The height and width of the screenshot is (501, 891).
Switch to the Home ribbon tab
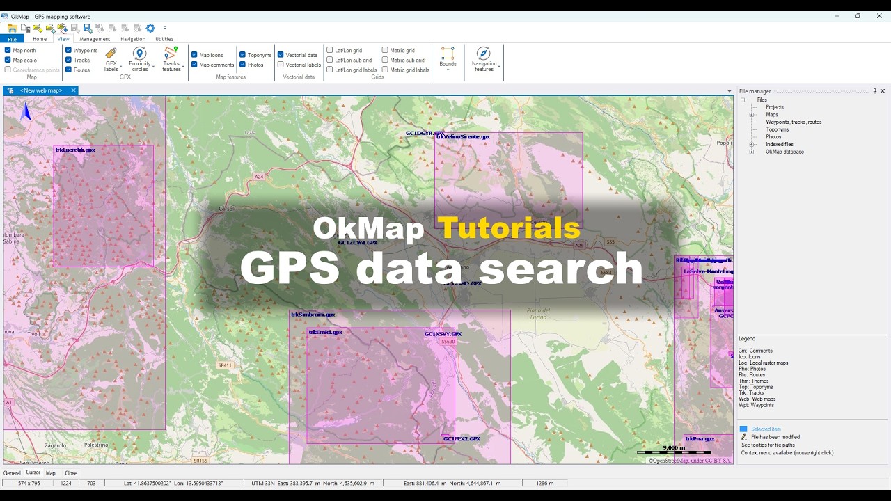[40, 39]
